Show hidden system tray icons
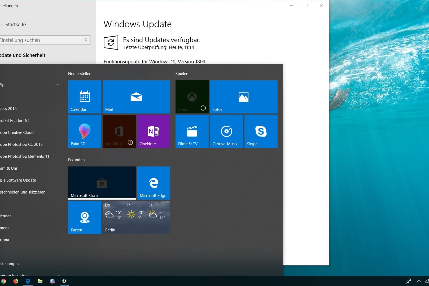The height and width of the screenshot is (286, 429). pyautogui.click(x=419, y=281)
